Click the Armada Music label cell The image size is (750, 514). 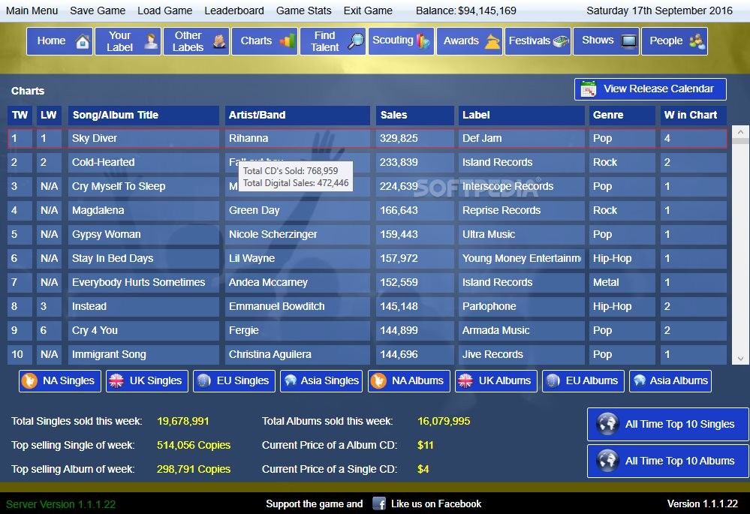521,330
